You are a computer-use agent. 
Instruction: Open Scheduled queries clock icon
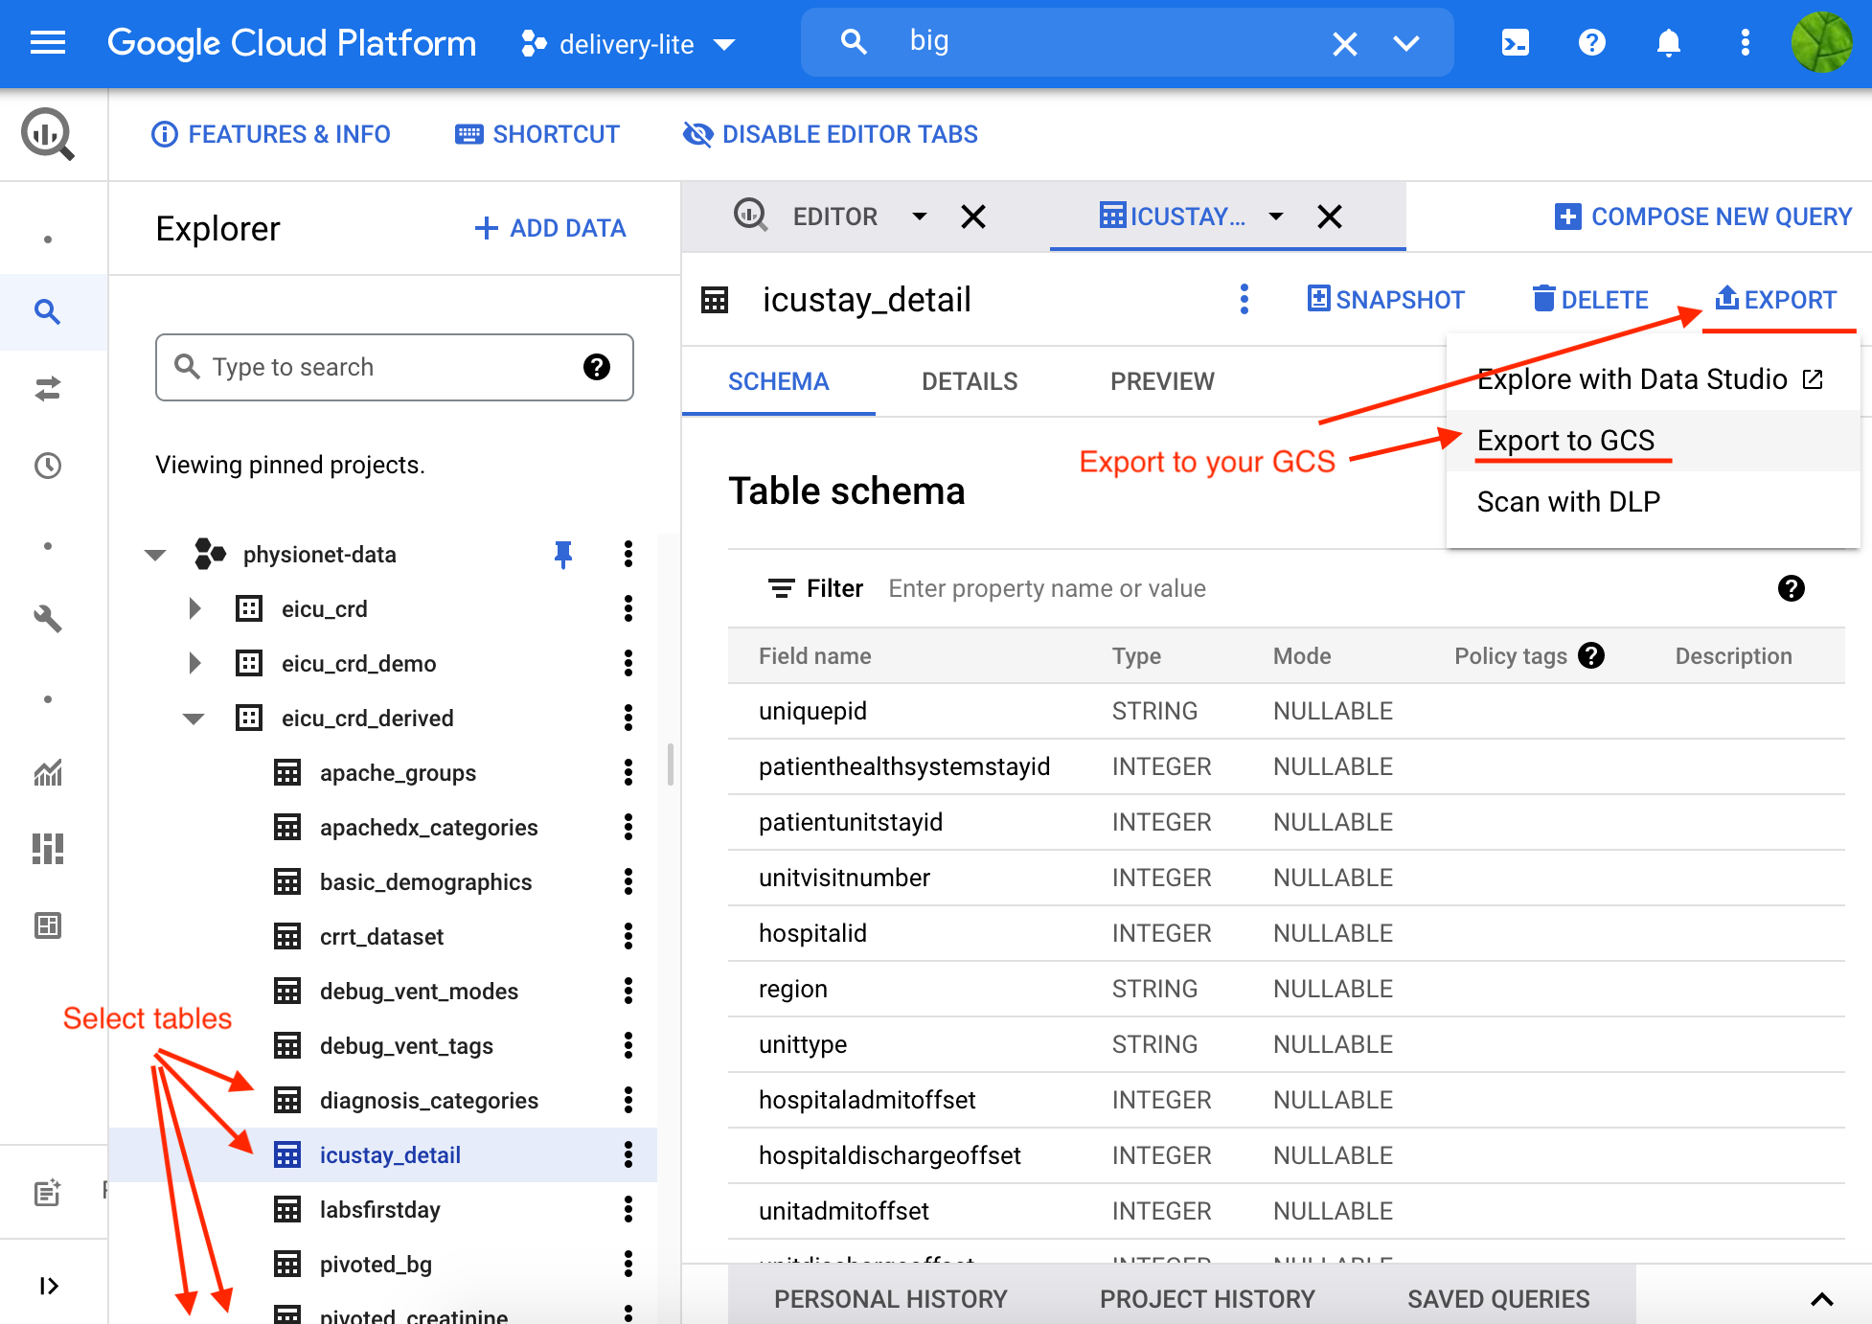pyautogui.click(x=47, y=466)
